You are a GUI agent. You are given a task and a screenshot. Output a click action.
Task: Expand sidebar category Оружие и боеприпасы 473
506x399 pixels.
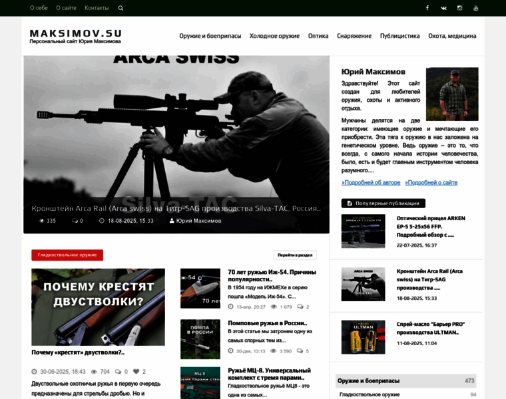tap(406, 380)
